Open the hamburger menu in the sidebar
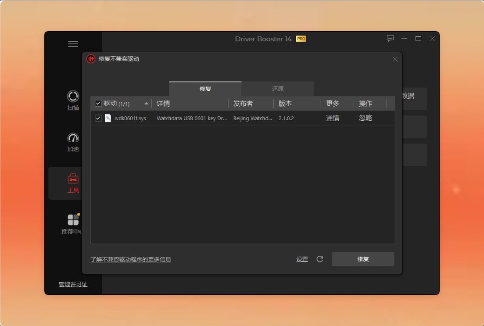 click(x=73, y=44)
